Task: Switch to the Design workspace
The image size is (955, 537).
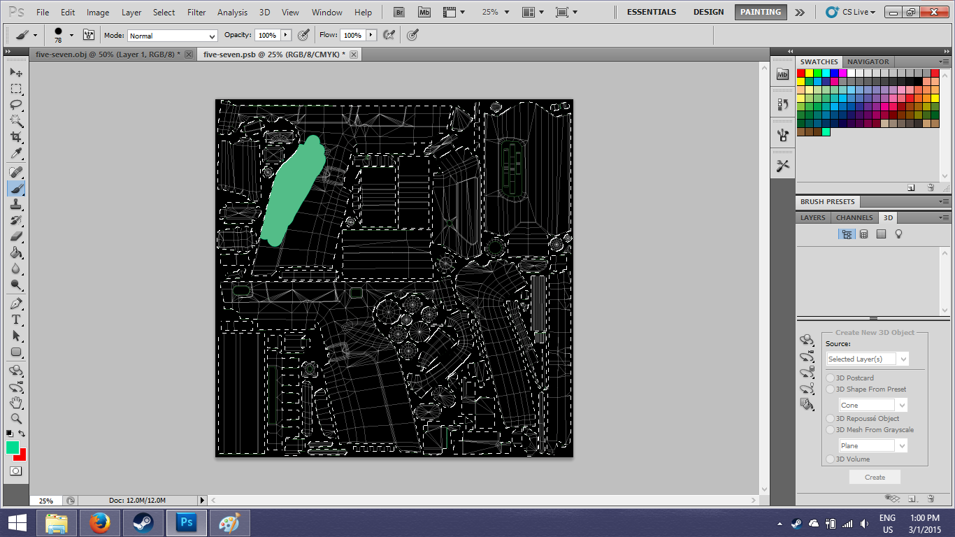Action: pos(708,12)
